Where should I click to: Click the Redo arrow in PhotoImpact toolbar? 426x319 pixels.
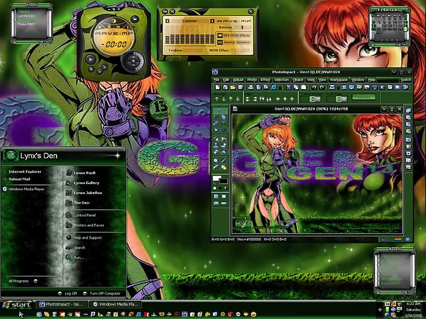click(x=321, y=87)
